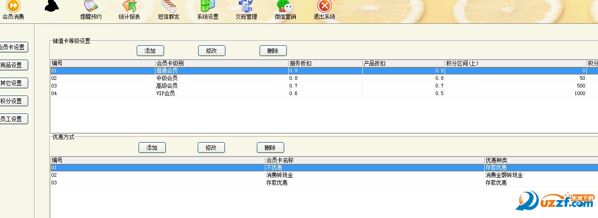This screenshot has width=598, height=218.
Task: Click points value 500 cell
Action: click(x=516, y=86)
